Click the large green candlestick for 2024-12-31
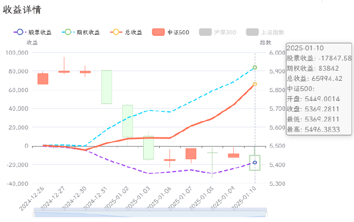 pos(107,87)
